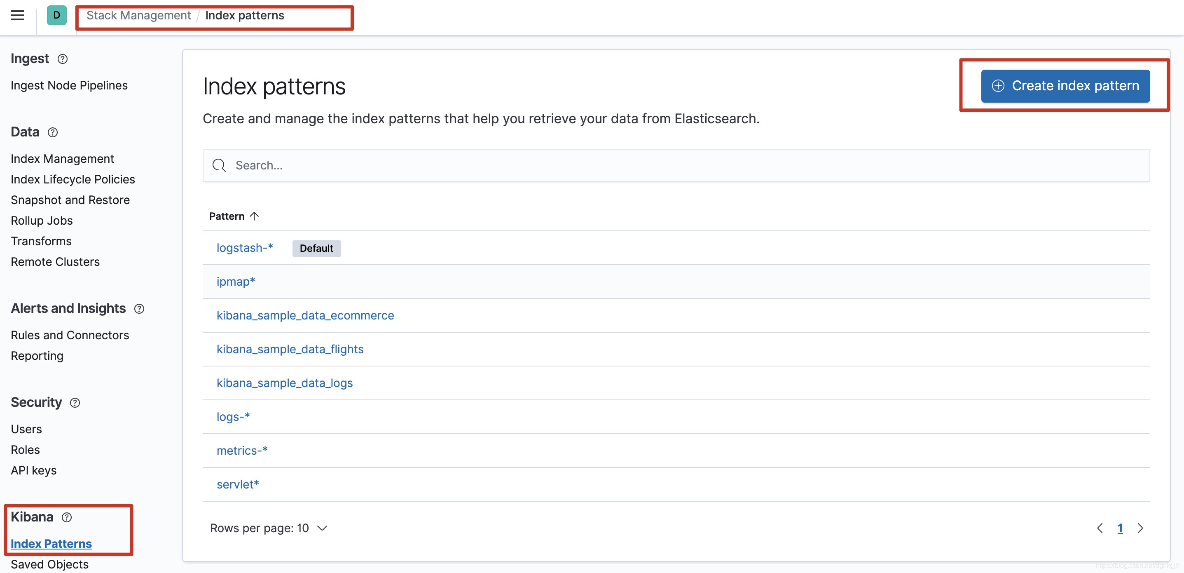Open API keys under Security
Screen dimensions: 1184x573
pos(33,470)
